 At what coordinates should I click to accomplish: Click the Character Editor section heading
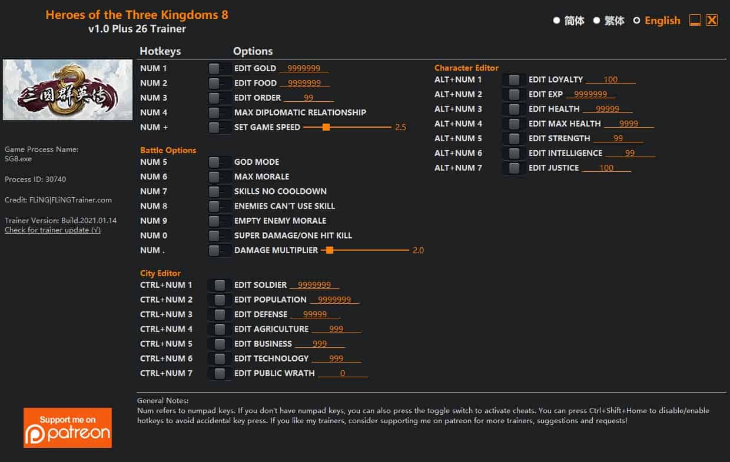tap(466, 68)
